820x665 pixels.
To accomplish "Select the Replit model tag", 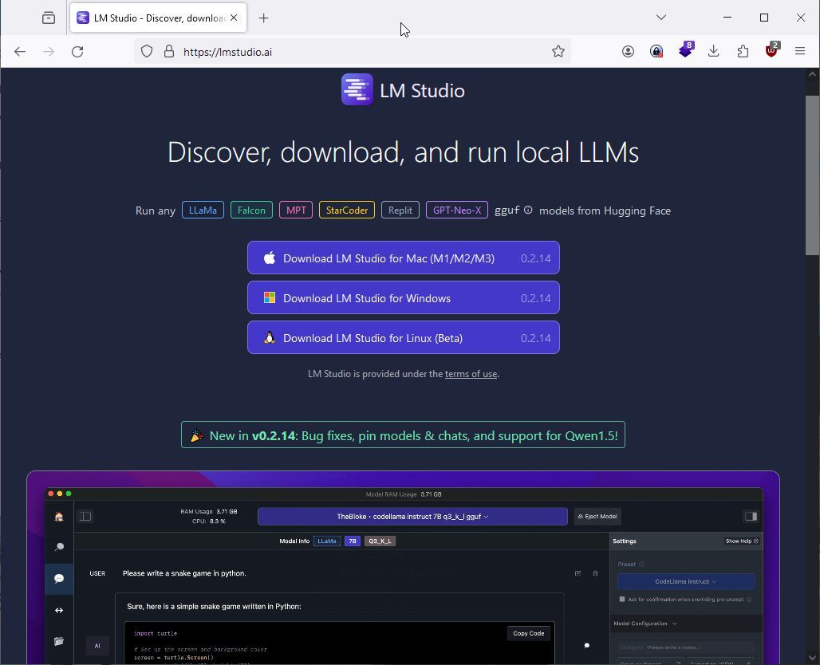I will [400, 210].
